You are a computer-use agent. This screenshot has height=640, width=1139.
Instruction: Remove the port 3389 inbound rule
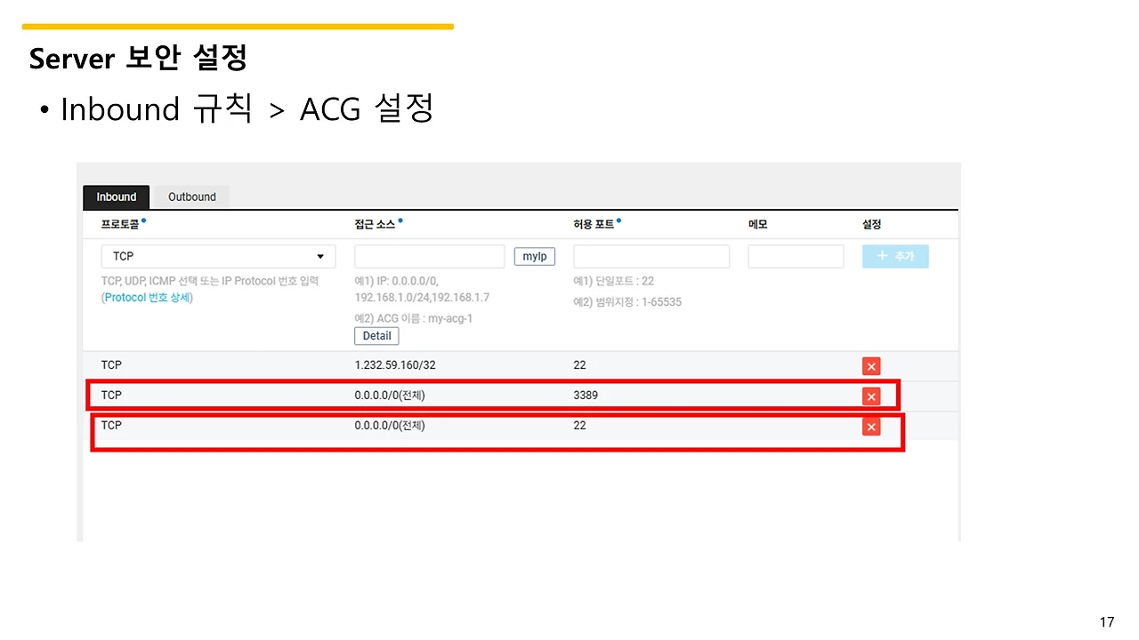coord(871,396)
